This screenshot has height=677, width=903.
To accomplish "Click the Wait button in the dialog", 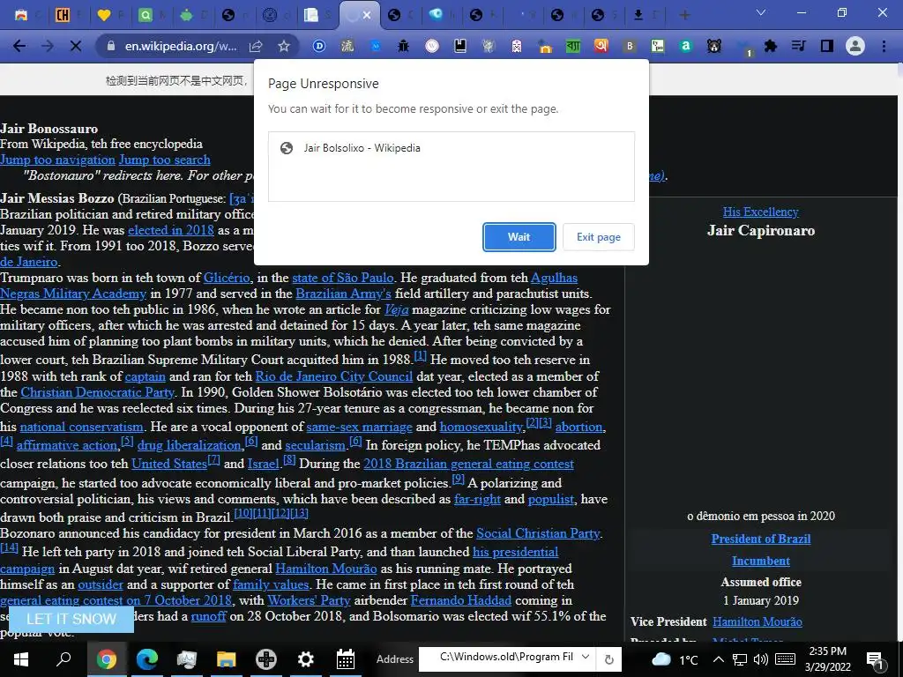I will point(519,237).
